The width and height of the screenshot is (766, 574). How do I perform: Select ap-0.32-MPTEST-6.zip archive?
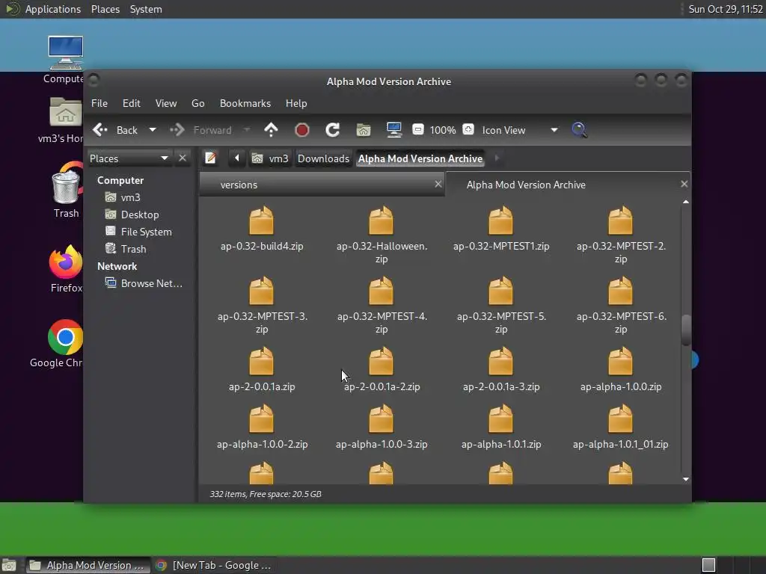[620, 306]
